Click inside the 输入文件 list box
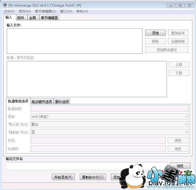Screen dimensions: 196x190 [75, 41]
